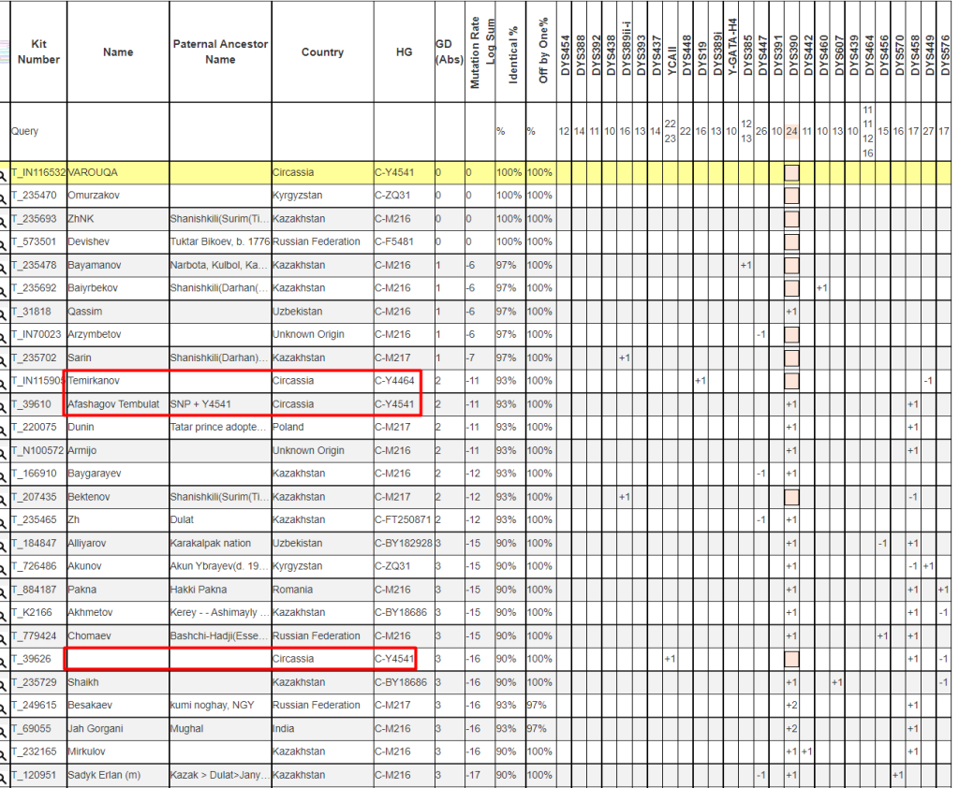Select kit number T_IN116532
Image resolution: width=959 pixels, height=788 pixels.
pyautogui.click(x=37, y=172)
